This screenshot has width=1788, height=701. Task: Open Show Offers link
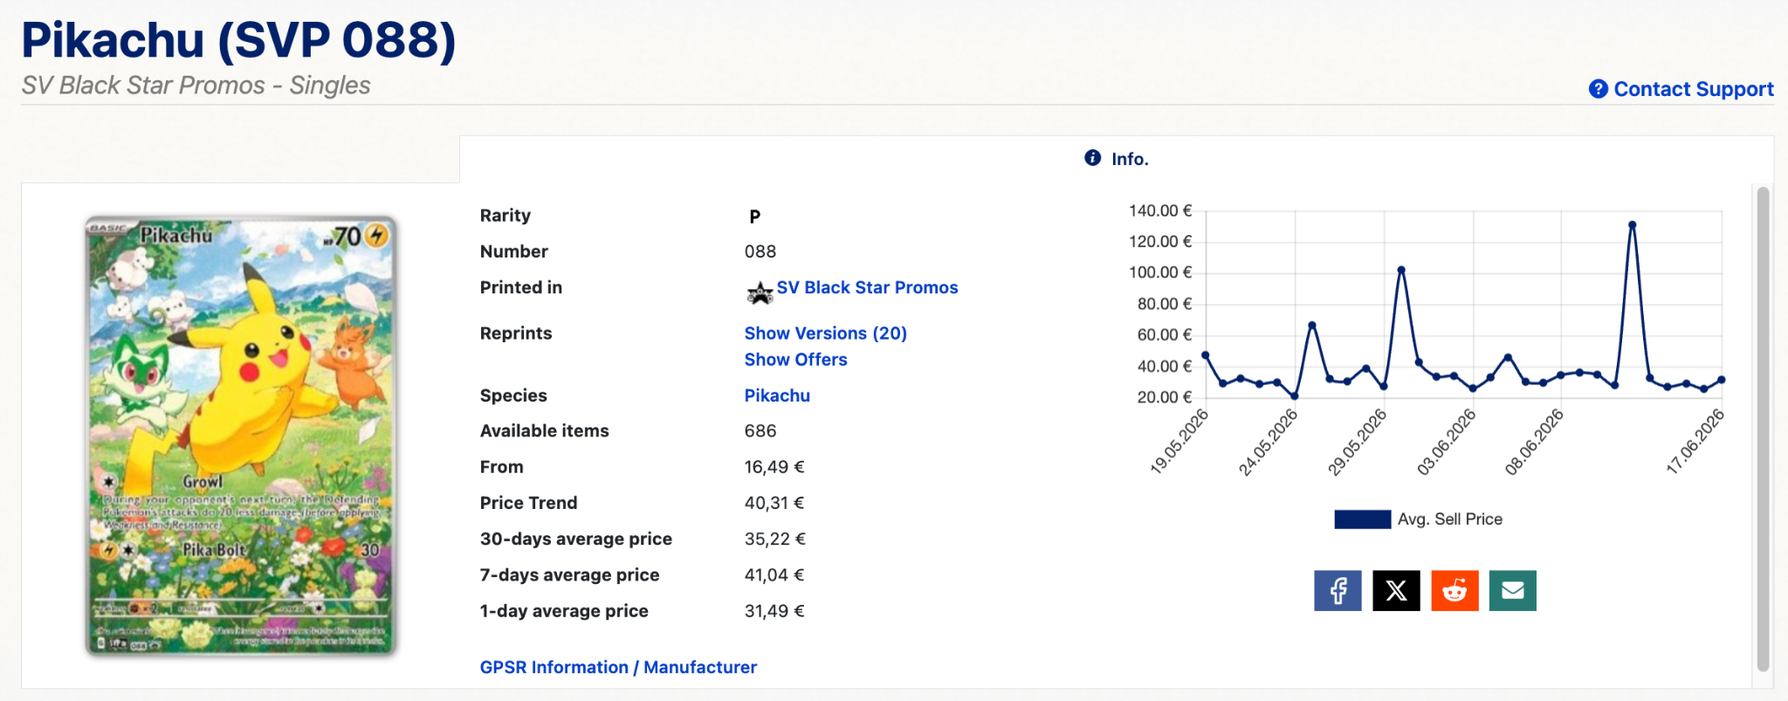coord(795,360)
